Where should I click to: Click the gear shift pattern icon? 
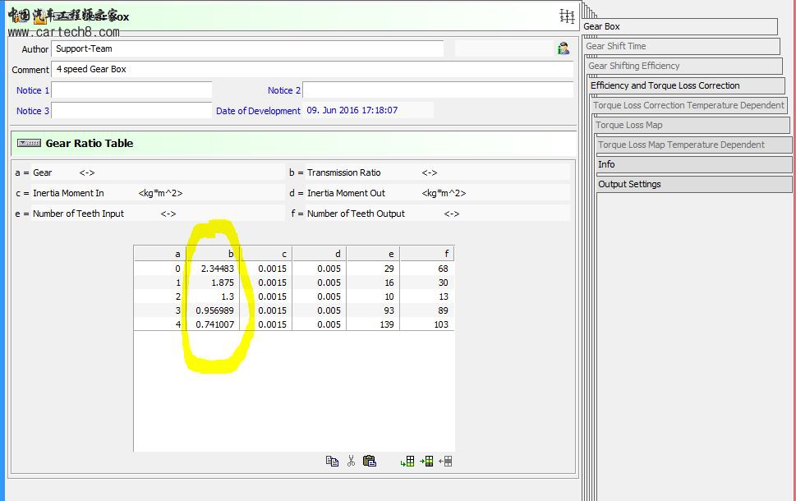click(567, 16)
